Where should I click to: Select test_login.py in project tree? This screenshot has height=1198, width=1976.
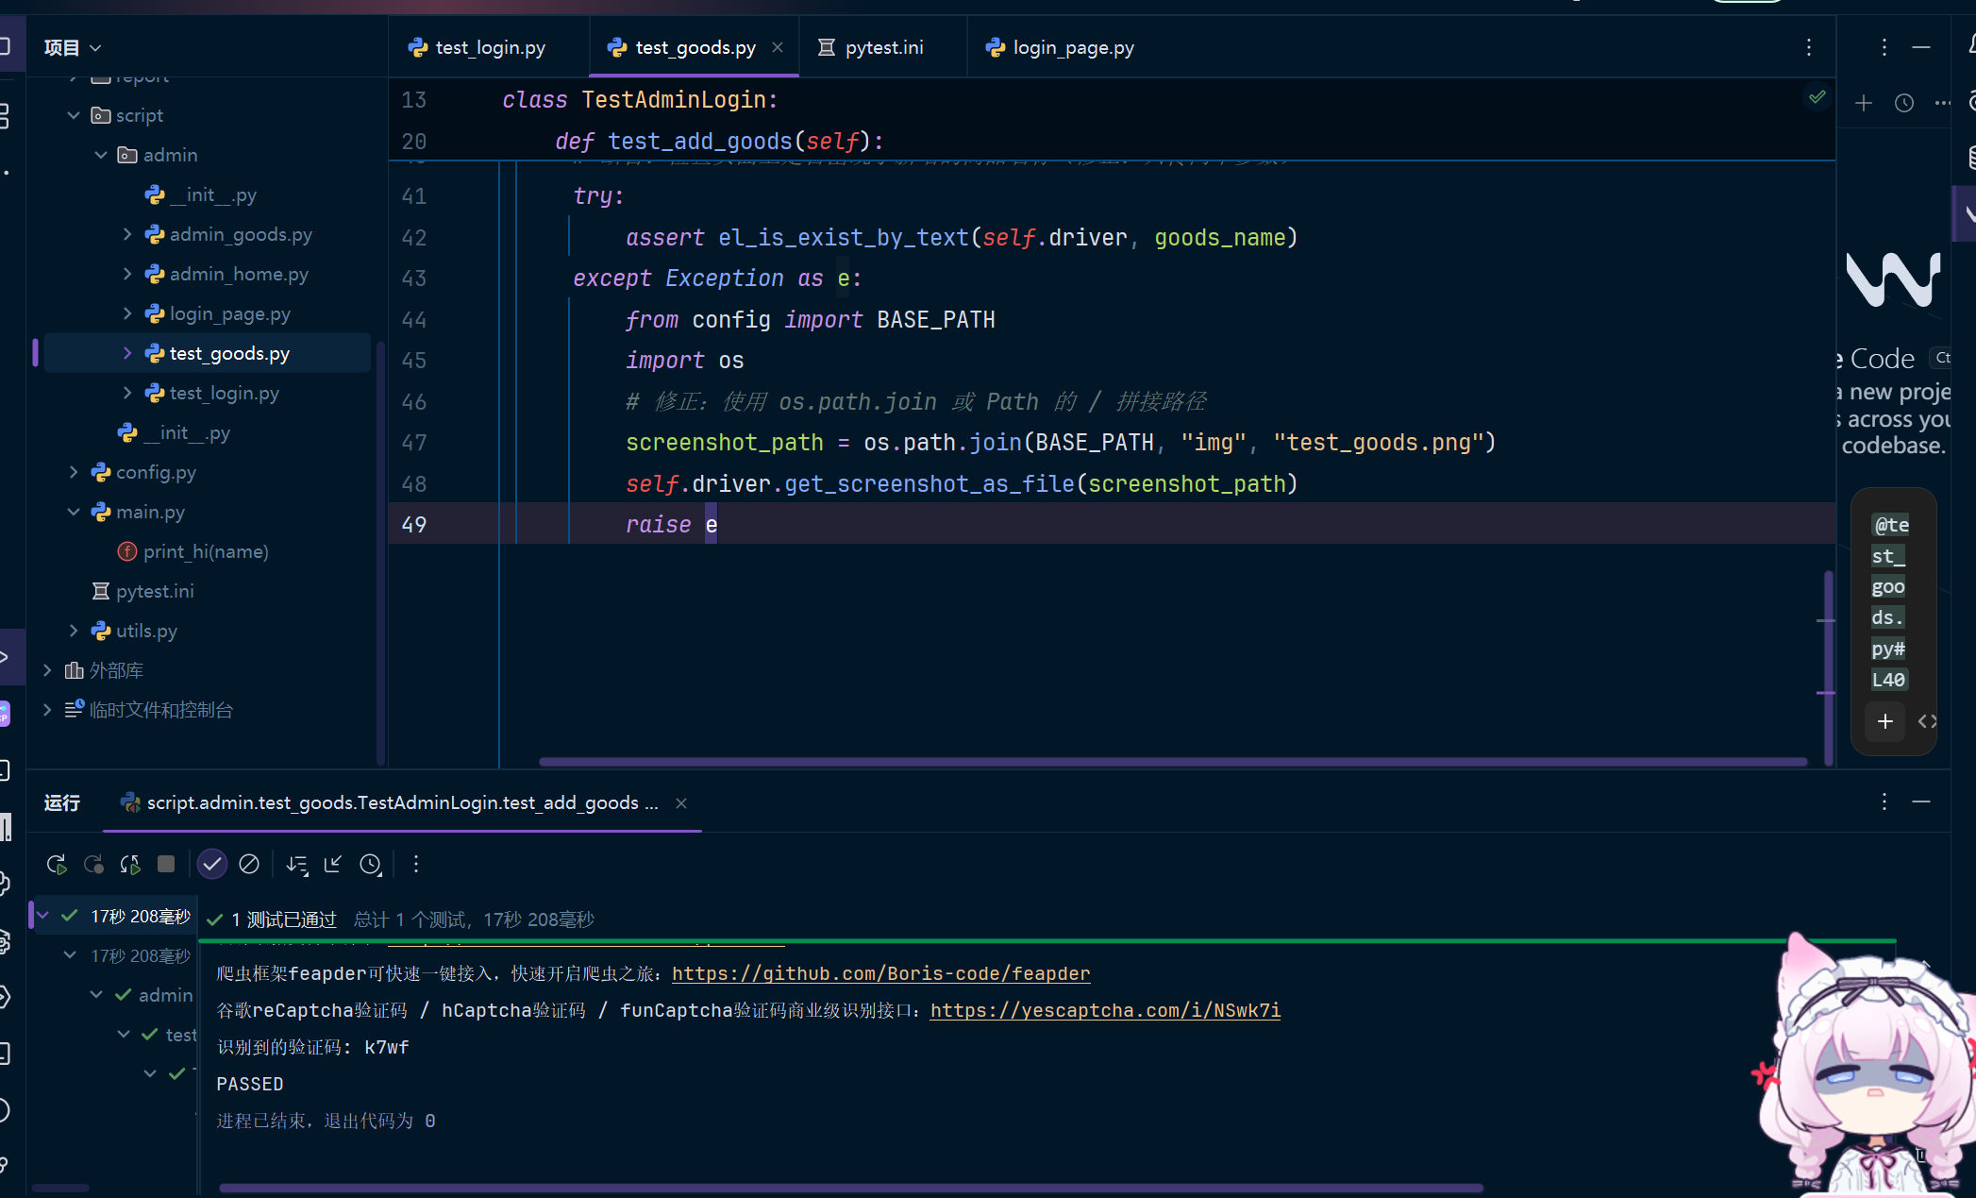pos(225,393)
